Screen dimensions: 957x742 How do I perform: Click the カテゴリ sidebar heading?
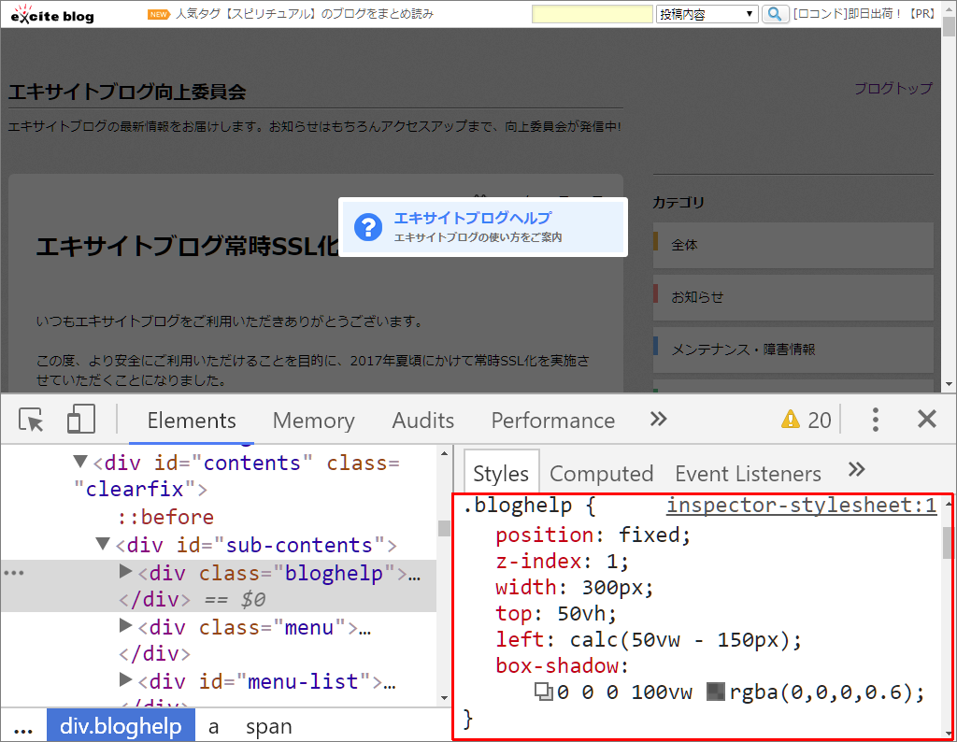coord(678,202)
